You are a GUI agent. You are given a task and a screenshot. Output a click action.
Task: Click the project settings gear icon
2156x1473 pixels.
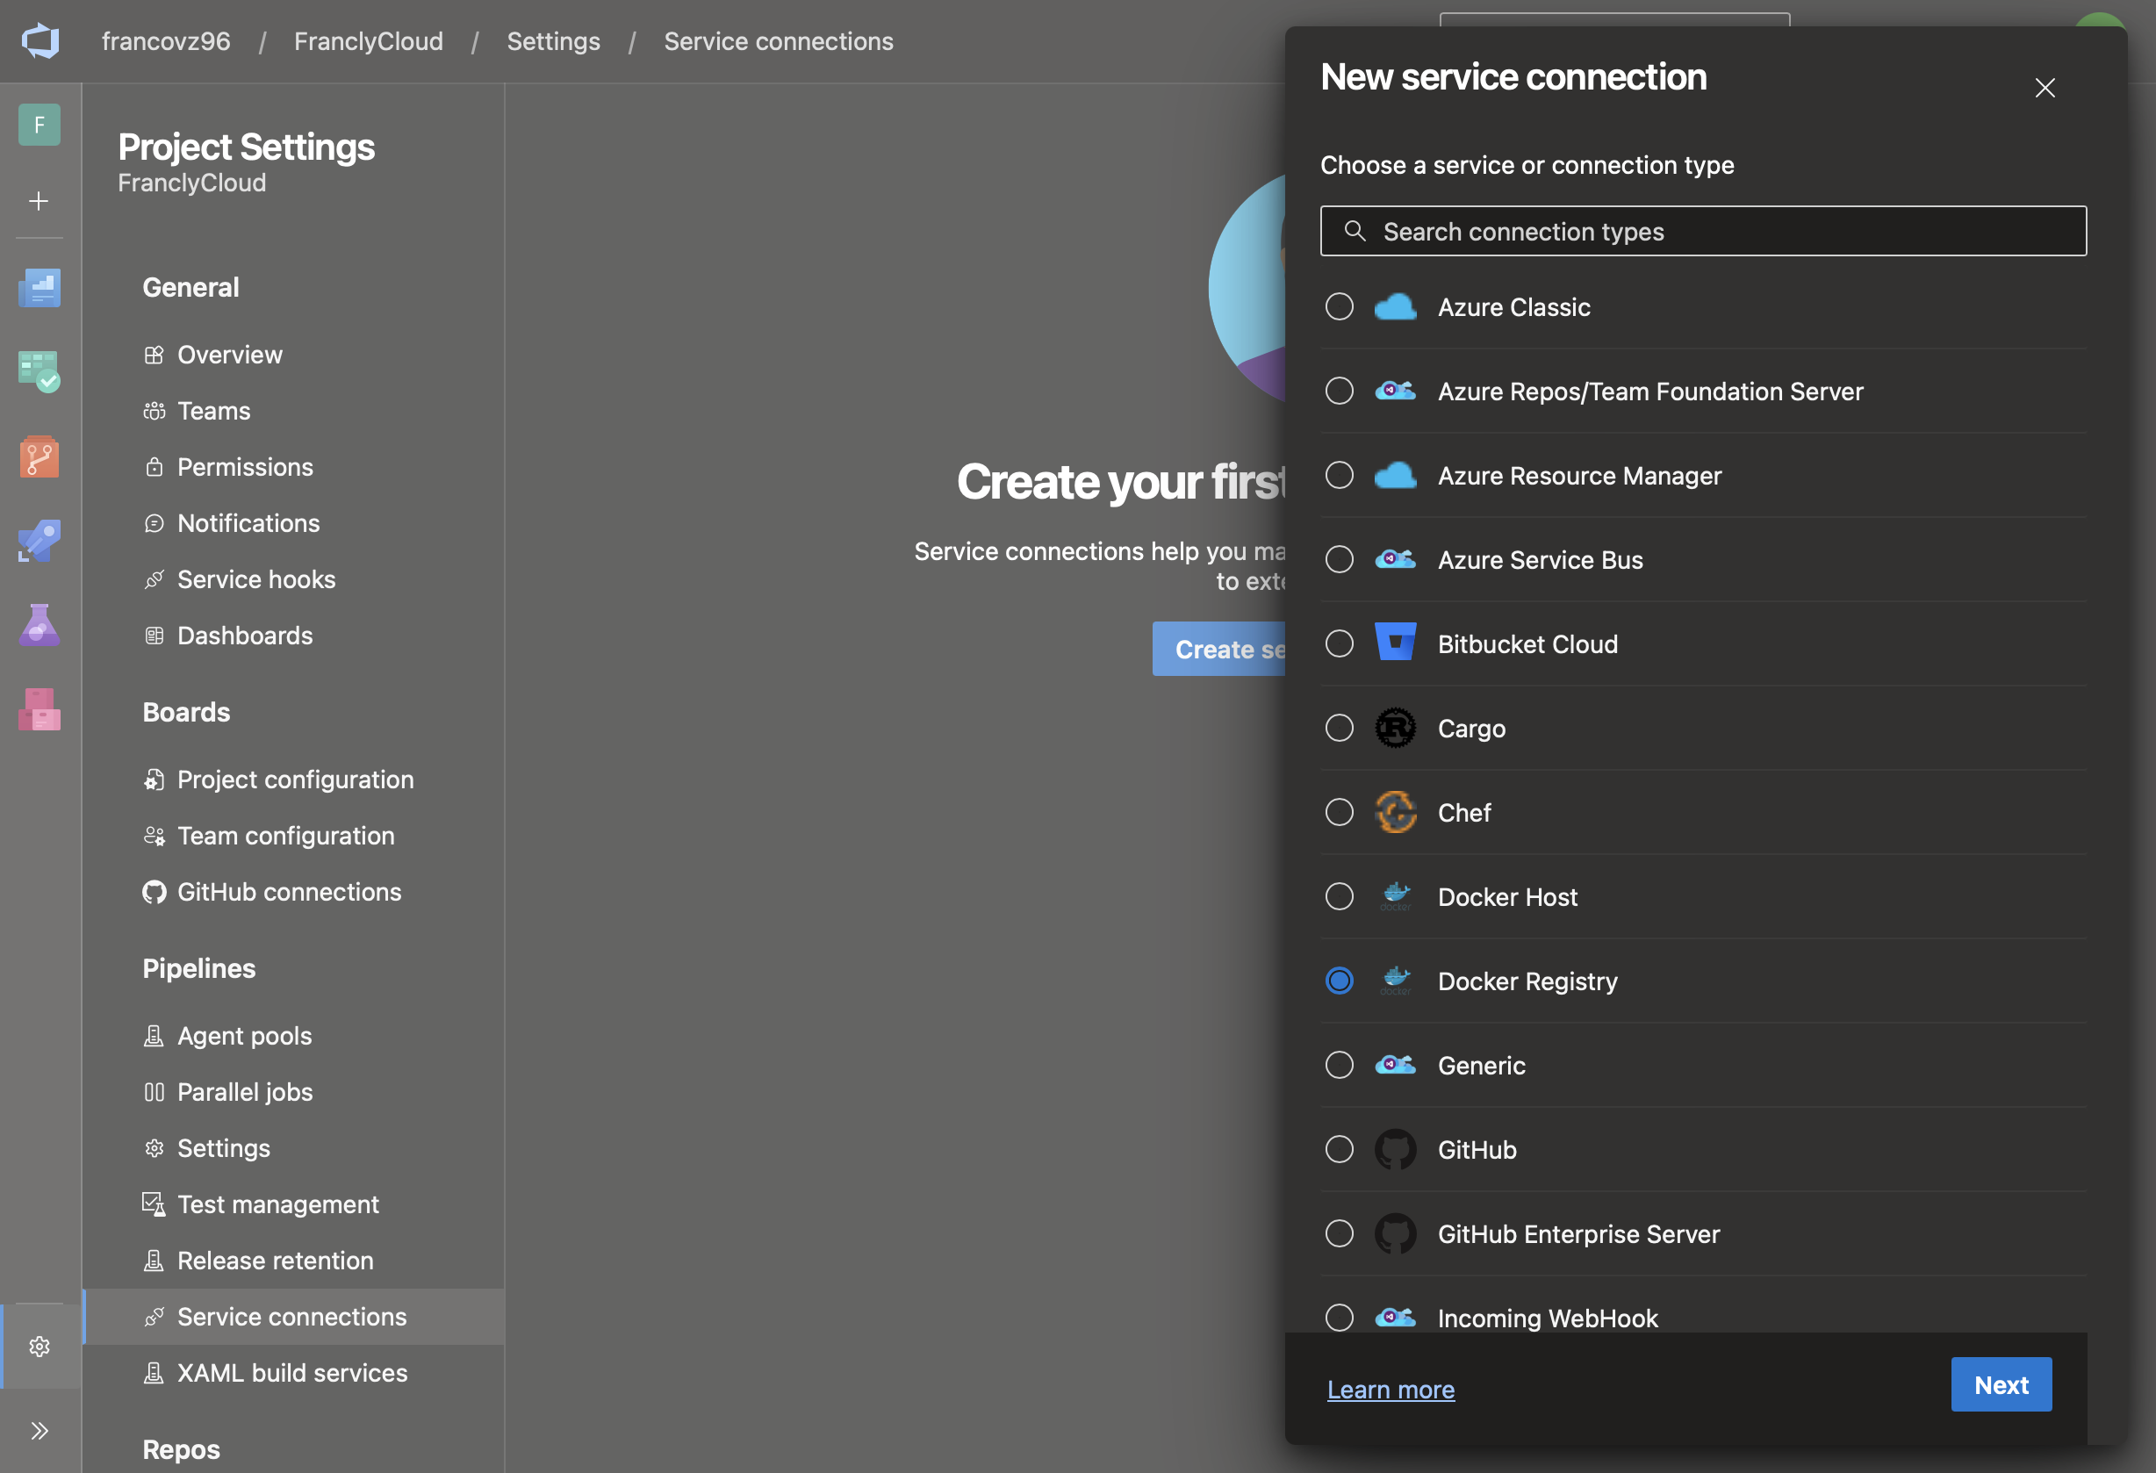(39, 1346)
